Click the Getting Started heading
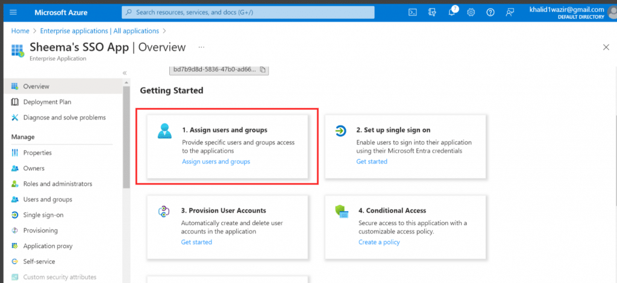 [172, 91]
